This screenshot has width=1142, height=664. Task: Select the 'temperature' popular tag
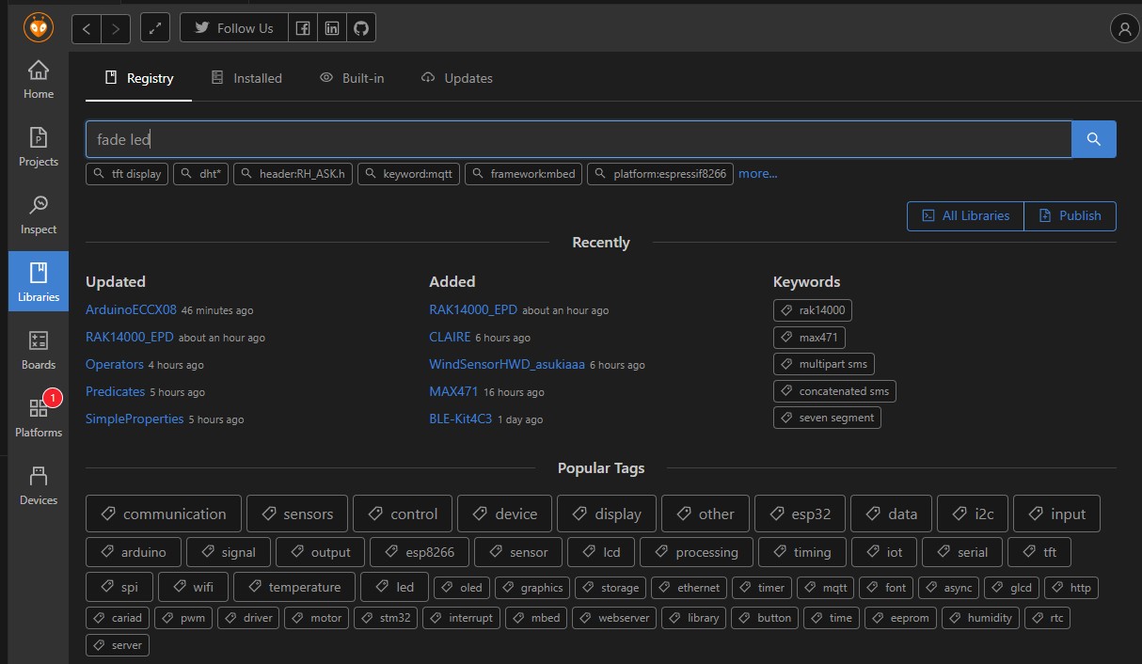[294, 587]
